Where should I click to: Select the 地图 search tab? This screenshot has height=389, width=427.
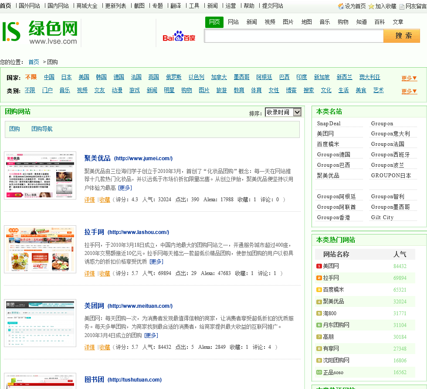tap(306, 22)
